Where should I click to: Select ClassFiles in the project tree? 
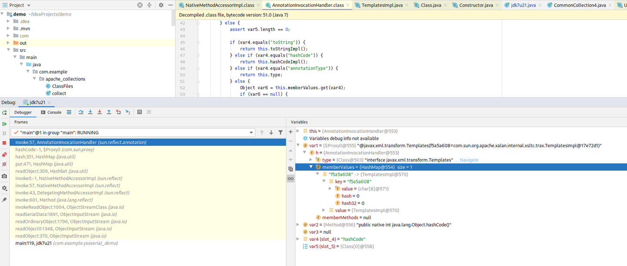(x=62, y=86)
